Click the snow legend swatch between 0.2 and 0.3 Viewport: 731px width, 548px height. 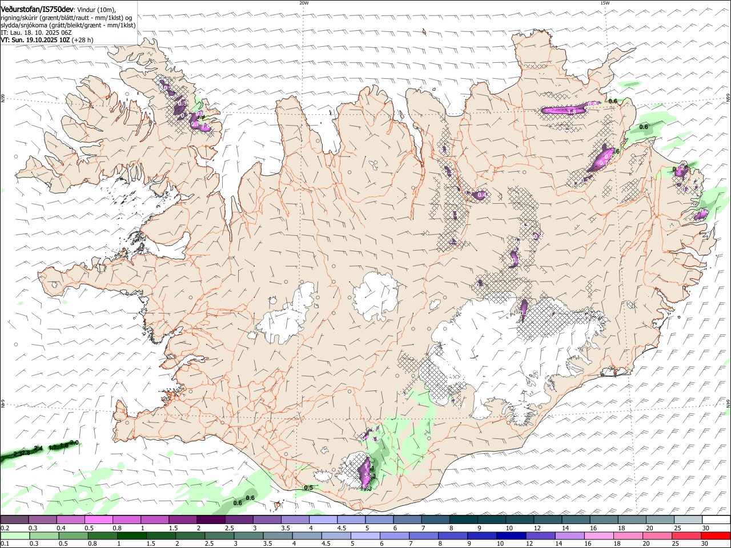14,519
